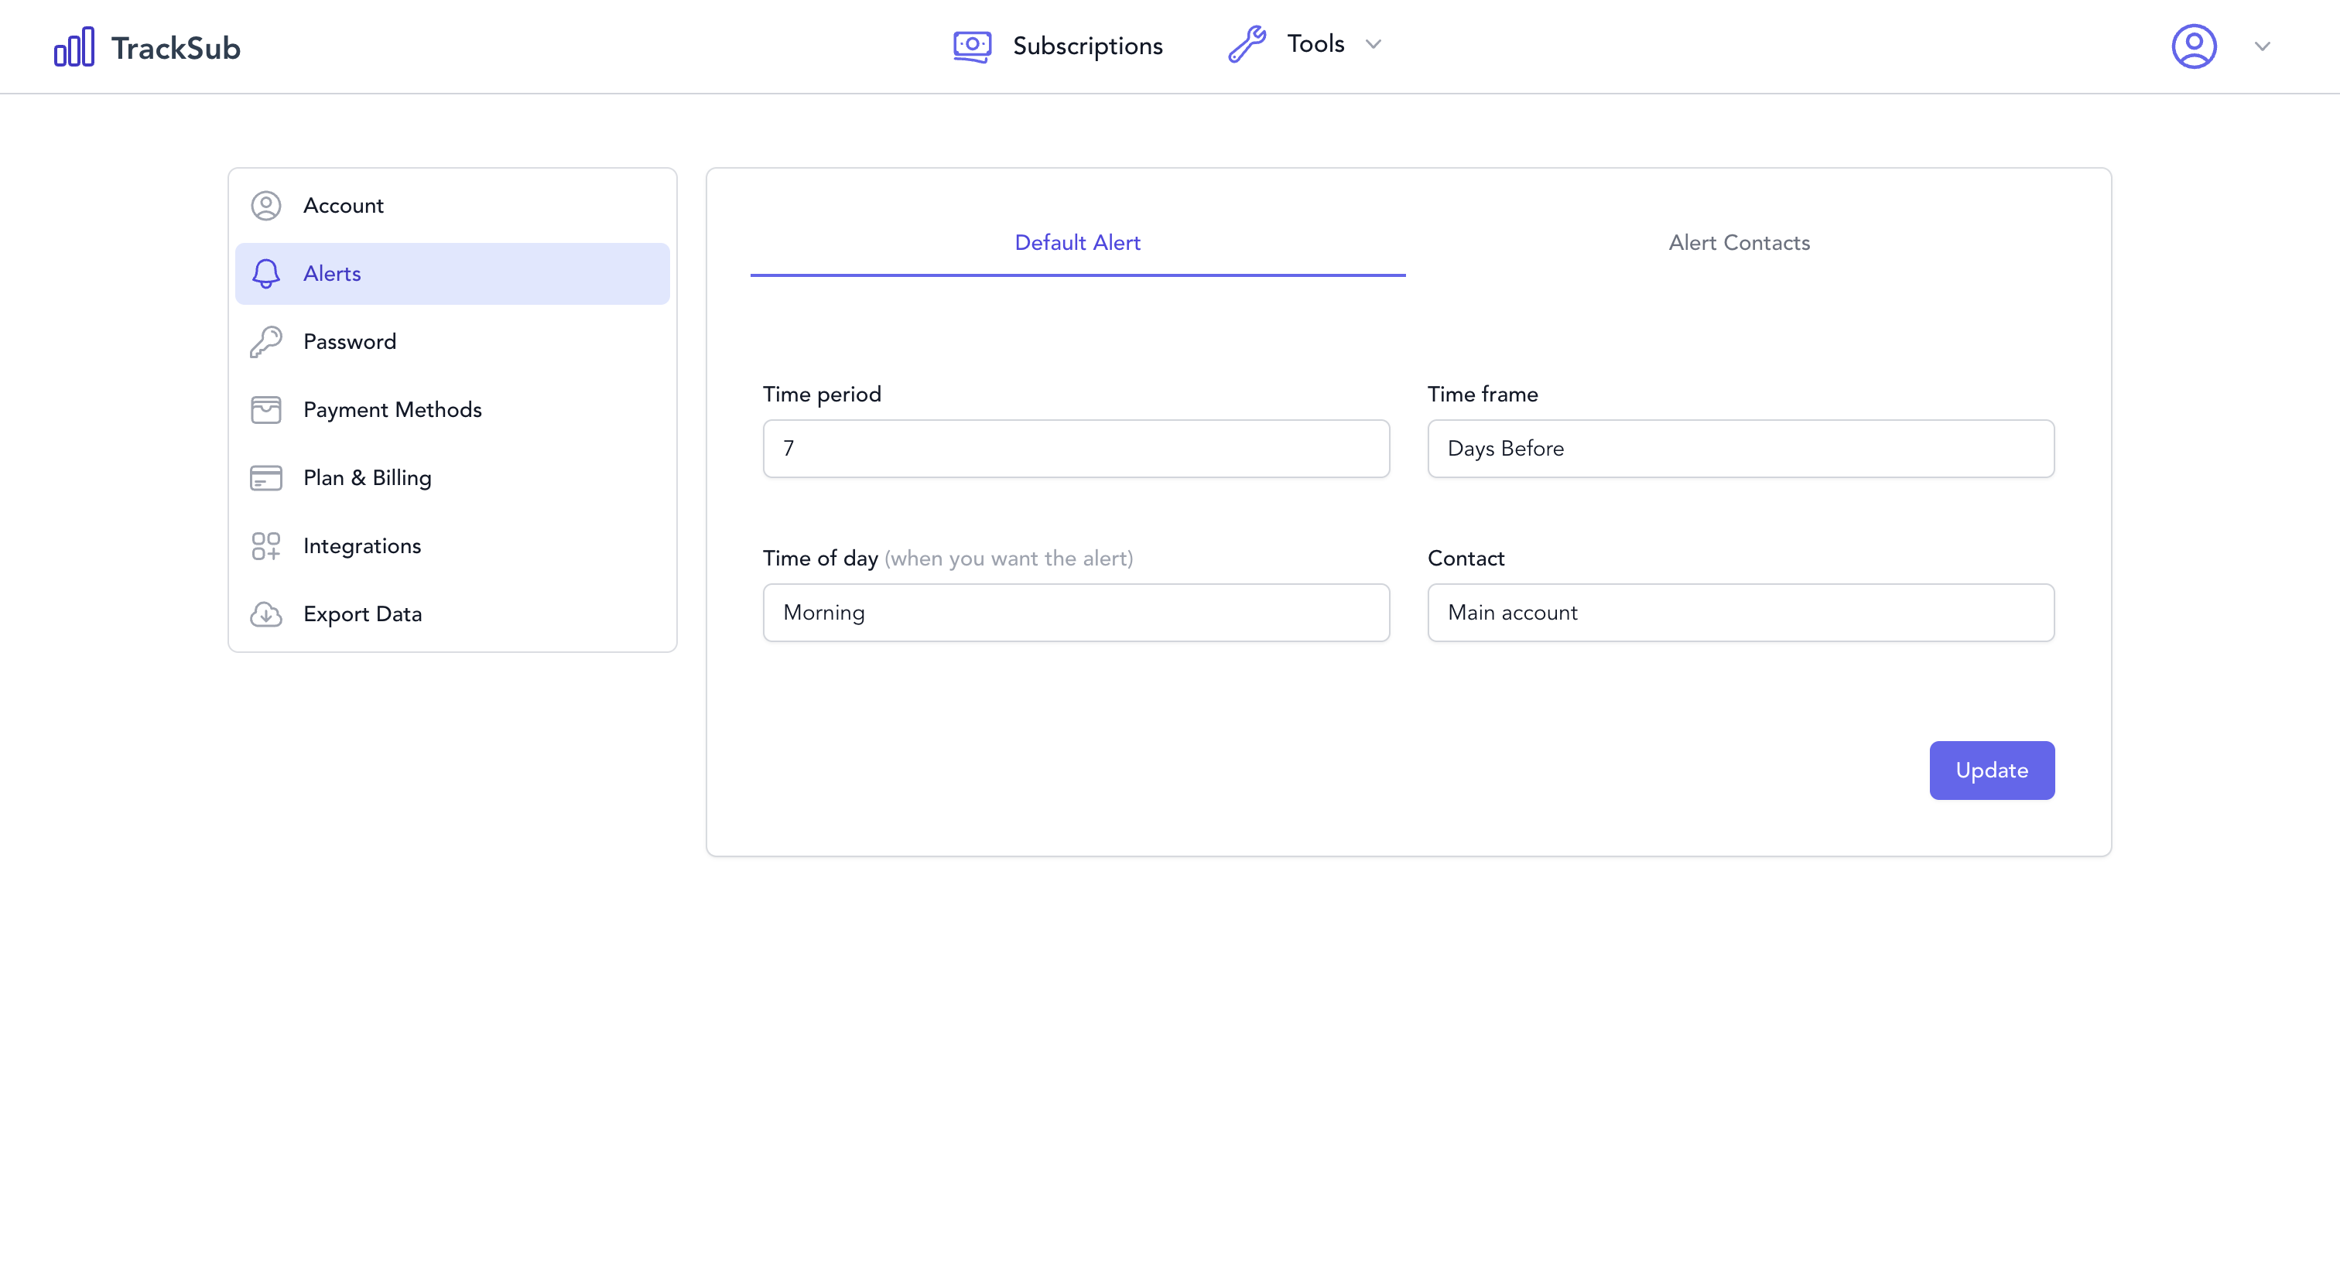Click the TrackSub bar chart logo icon
Screen dimensions: 2340x1278
point(74,46)
